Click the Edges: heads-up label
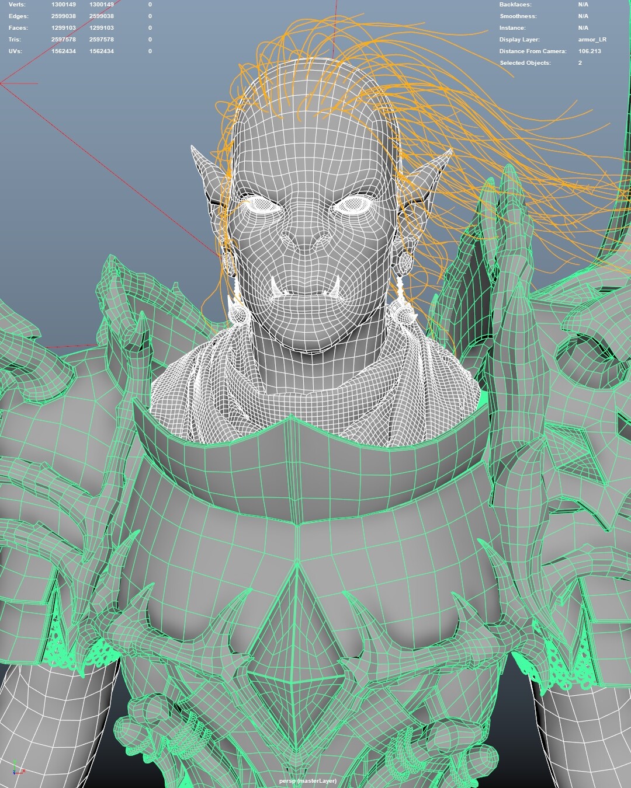The image size is (631, 788). pyautogui.click(x=18, y=16)
